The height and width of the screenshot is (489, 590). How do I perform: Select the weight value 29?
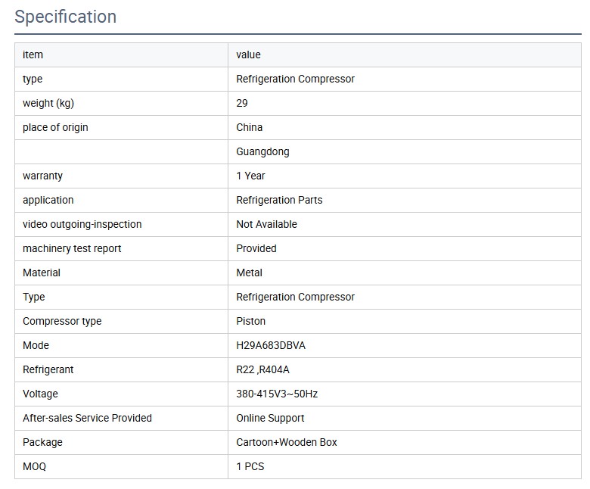pos(242,103)
